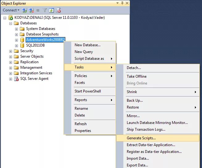Close the Object Explorer panel

(x=127, y=3)
